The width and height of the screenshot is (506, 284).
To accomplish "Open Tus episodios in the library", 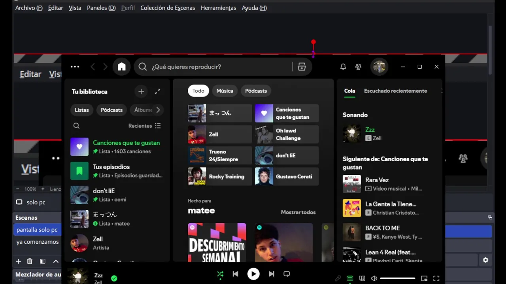I will coord(117,171).
